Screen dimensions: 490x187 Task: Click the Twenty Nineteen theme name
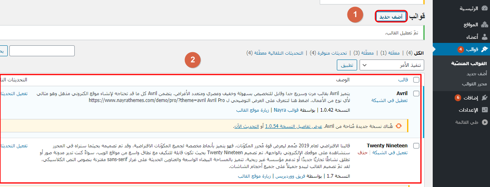(x=387, y=145)
